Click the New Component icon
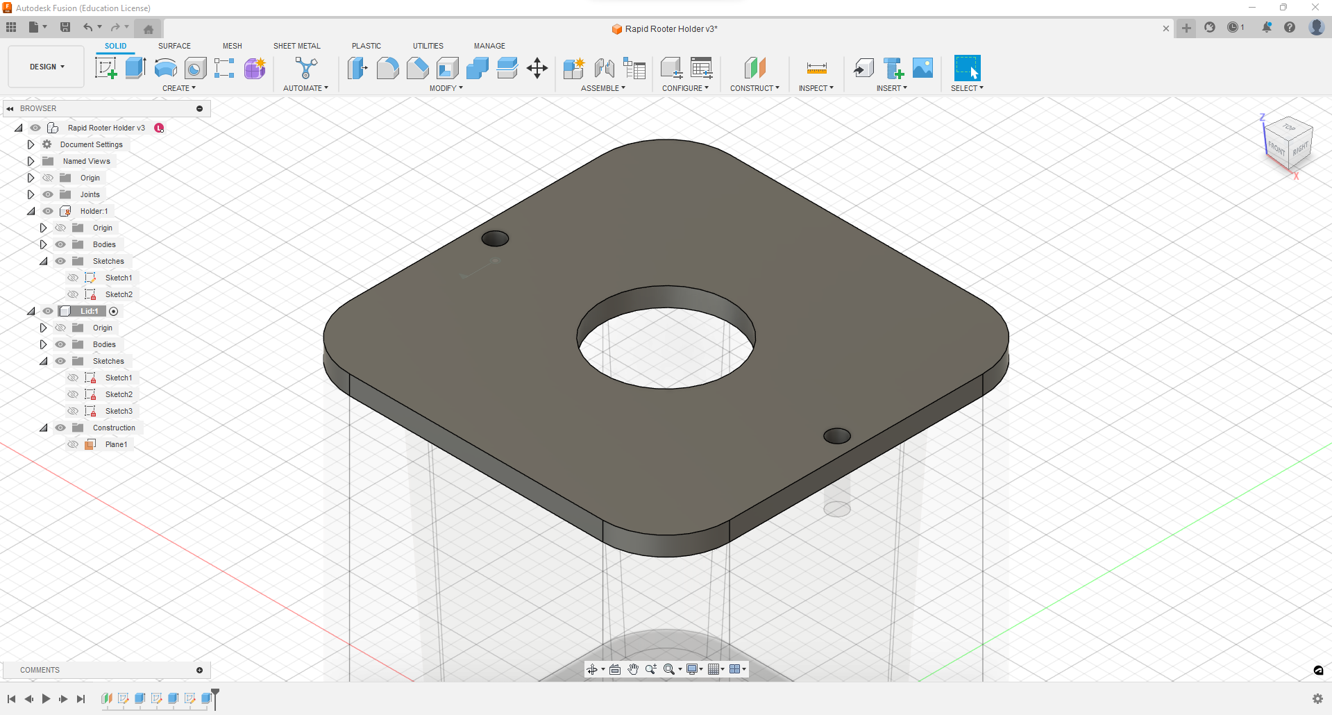 click(x=574, y=68)
